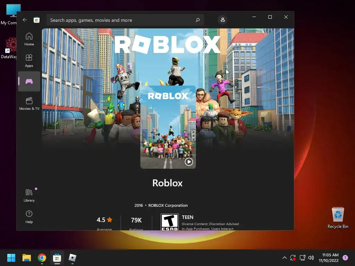Image resolution: width=355 pixels, height=266 pixels.
Task: Click the ESRB Teen rating badge
Action: pyautogui.click(x=170, y=222)
